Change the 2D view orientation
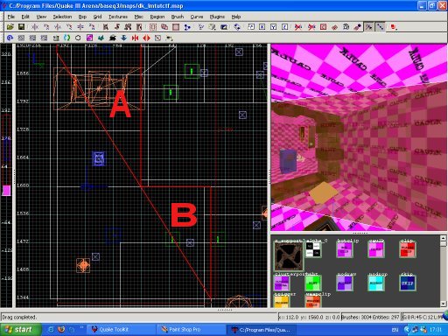 pos(201,27)
